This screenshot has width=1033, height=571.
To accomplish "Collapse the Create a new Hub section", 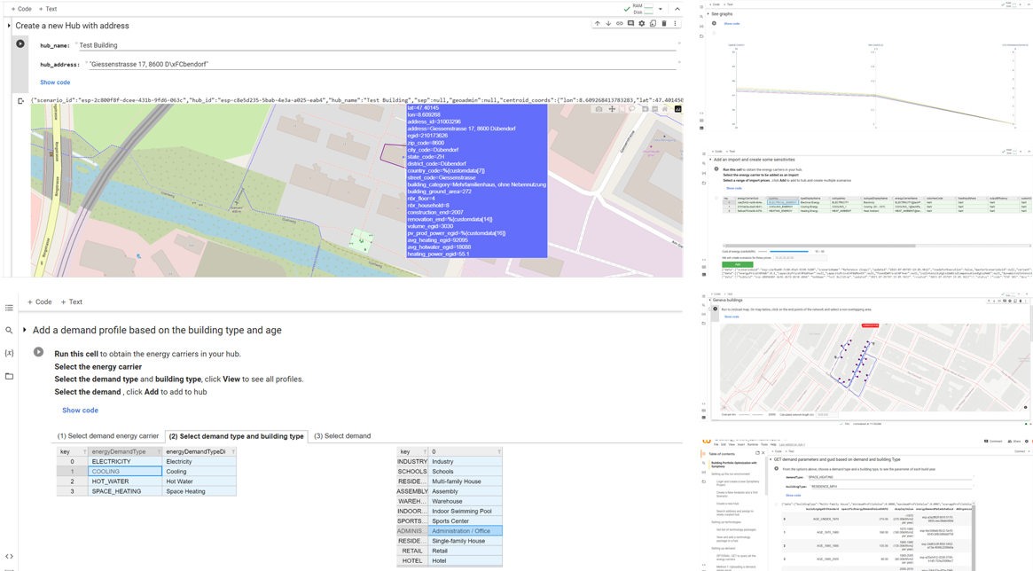I will click(9, 26).
